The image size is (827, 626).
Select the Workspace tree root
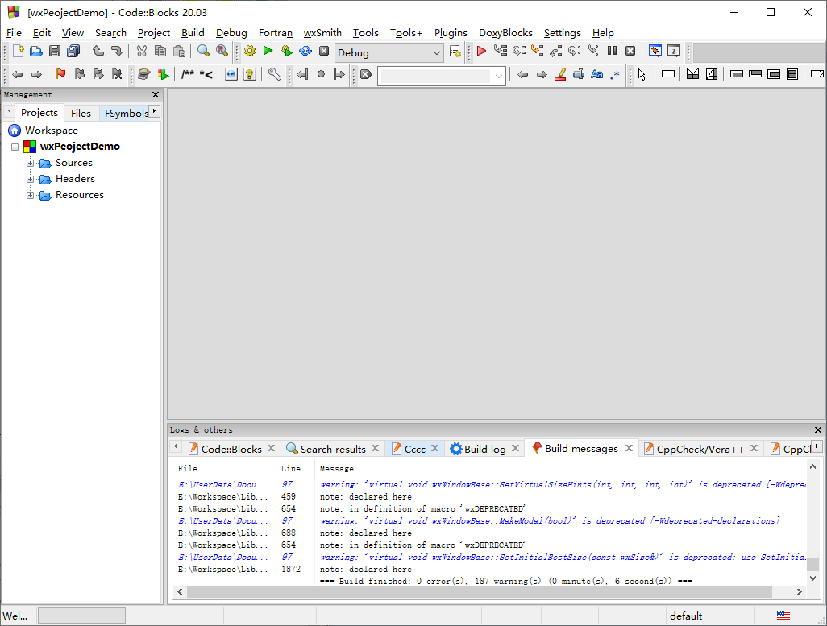(51, 131)
